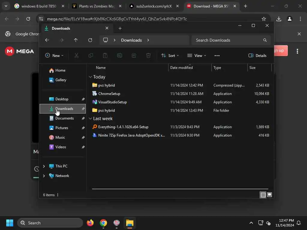Open Chrome tab search dropdown arrow
The image size is (307, 230).
coord(6,6)
